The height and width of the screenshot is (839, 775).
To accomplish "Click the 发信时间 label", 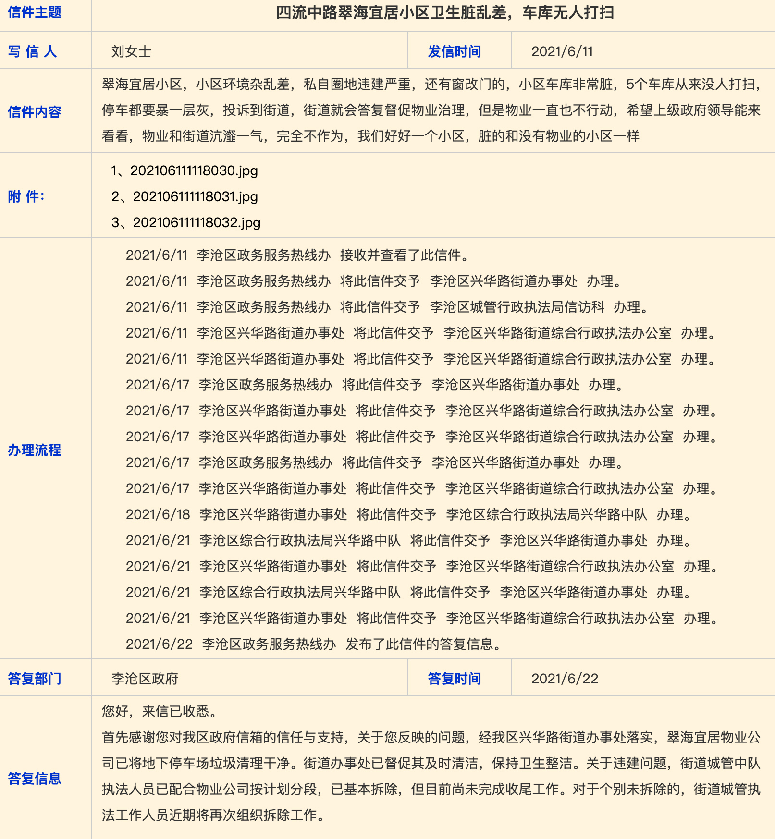I will pos(455,51).
